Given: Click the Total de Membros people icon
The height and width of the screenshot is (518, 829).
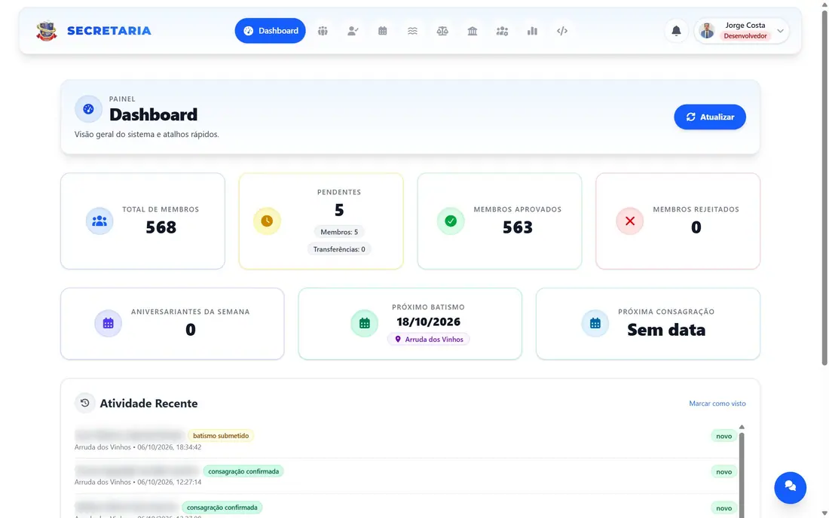Looking at the screenshot, I should (99, 221).
